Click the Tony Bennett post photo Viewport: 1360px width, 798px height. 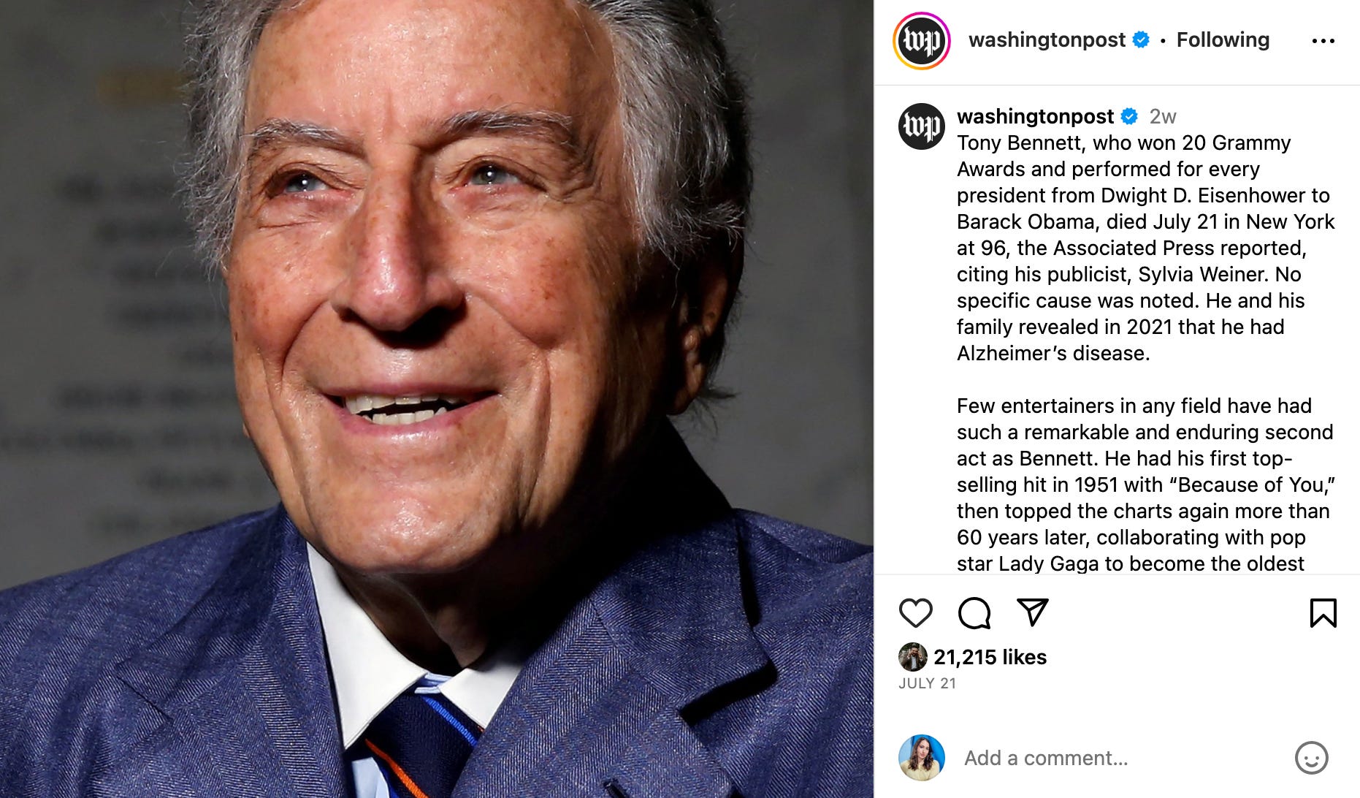point(437,399)
